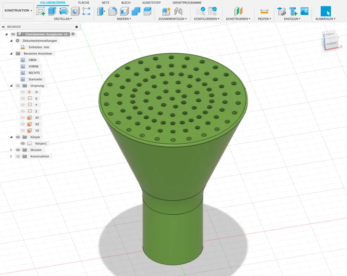The image size is (347, 276).
Task: Show the Ursprung folder via eye icon
Action: point(18,86)
